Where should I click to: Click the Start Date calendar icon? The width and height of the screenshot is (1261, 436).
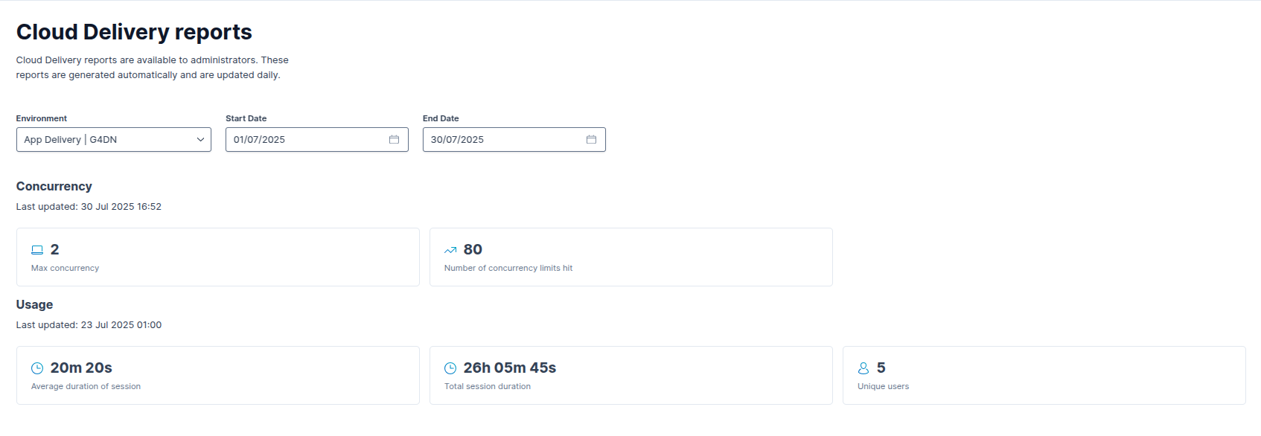pyautogui.click(x=394, y=140)
